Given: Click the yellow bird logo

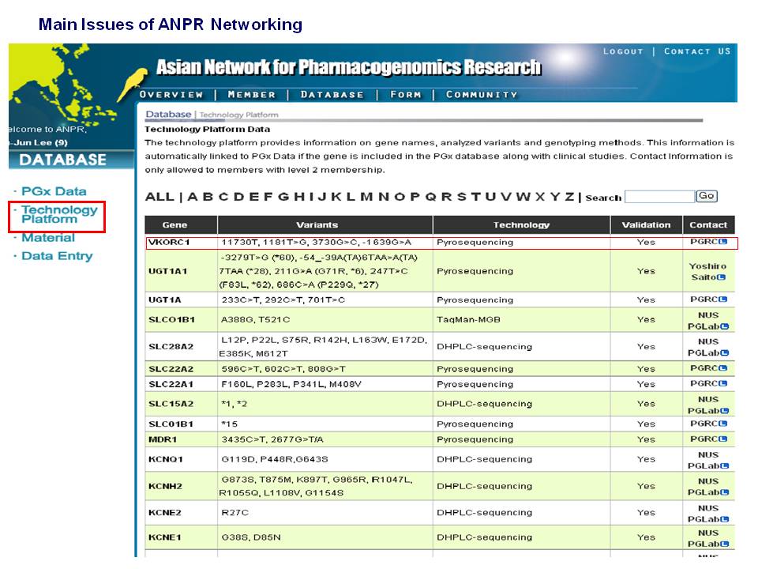Looking at the screenshot, I should [133, 83].
